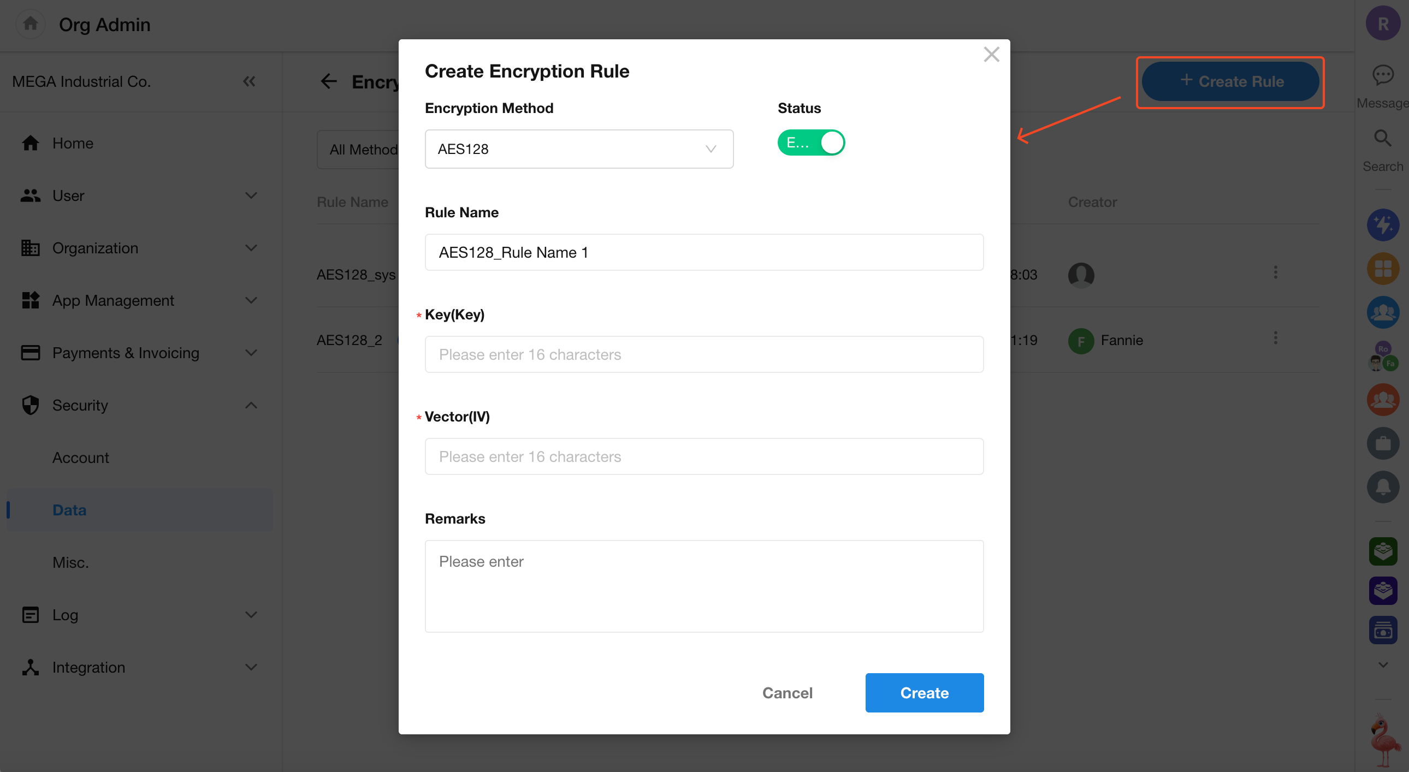The image size is (1409, 772).
Task: Toggle the Status switch off
Action: (x=811, y=142)
